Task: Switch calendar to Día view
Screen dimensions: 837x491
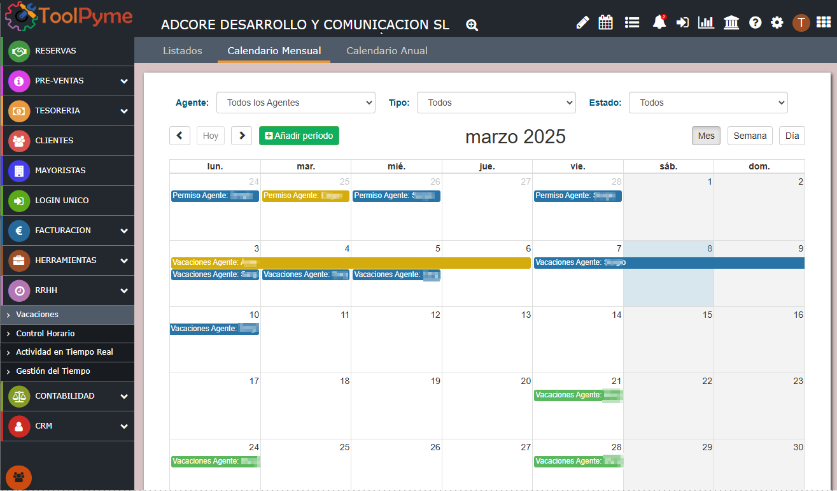Action: pos(792,136)
